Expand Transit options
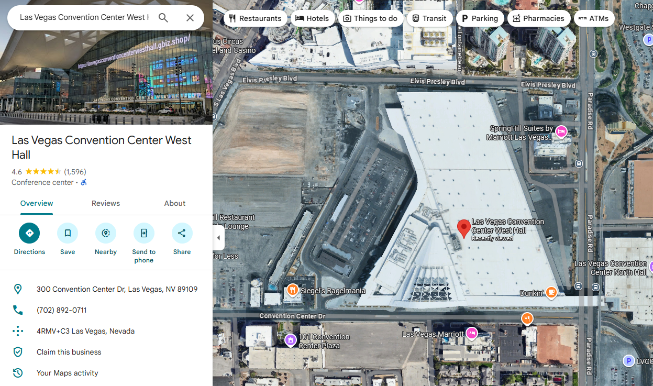The width and height of the screenshot is (653, 386). click(429, 18)
